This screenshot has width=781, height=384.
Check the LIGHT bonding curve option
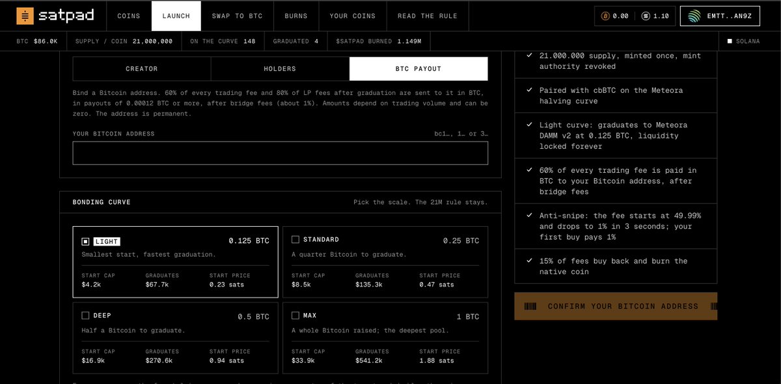point(85,241)
